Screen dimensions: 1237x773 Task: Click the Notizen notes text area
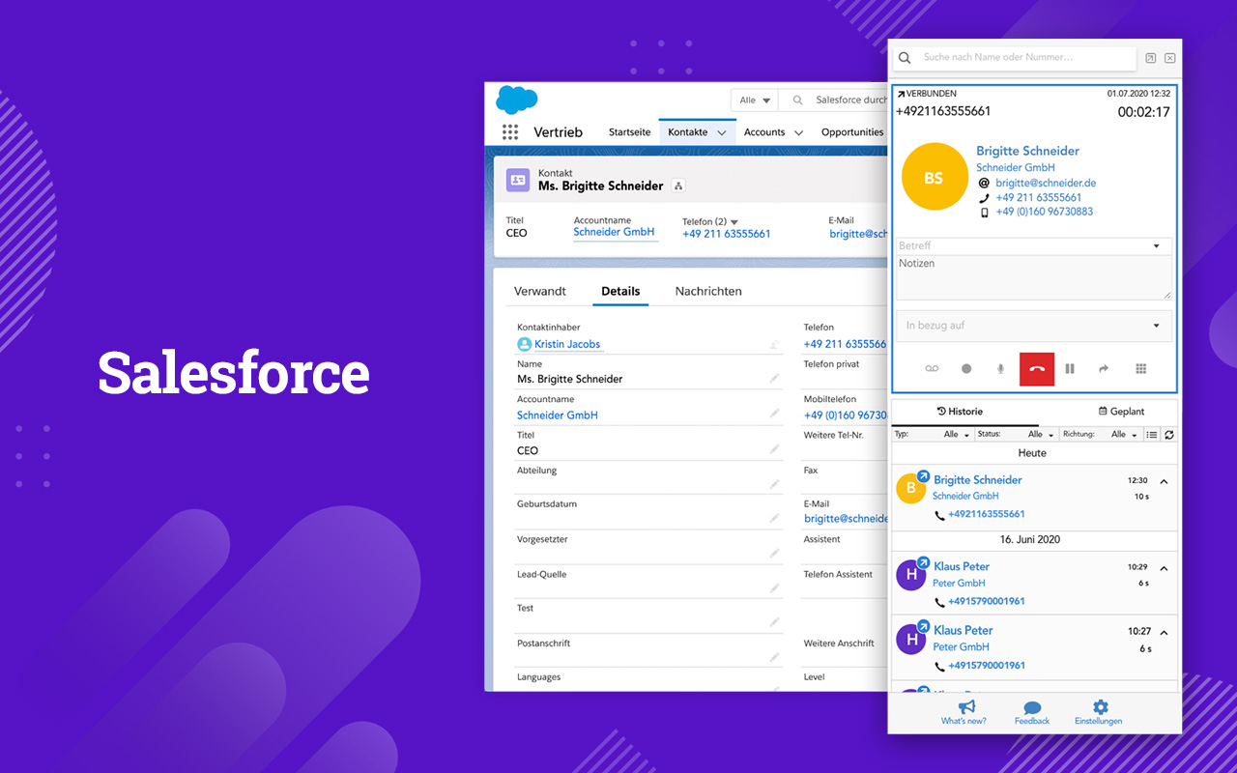click(1034, 277)
